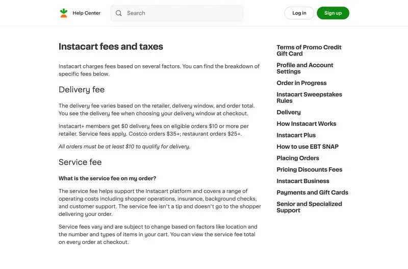Open the Instacart Plus topic
This screenshot has width=408, height=269.
pos(296,135)
